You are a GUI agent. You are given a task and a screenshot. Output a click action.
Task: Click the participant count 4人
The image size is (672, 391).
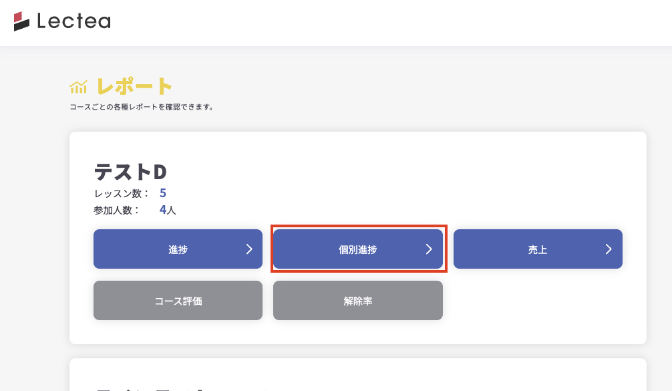click(x=167, y=210)
